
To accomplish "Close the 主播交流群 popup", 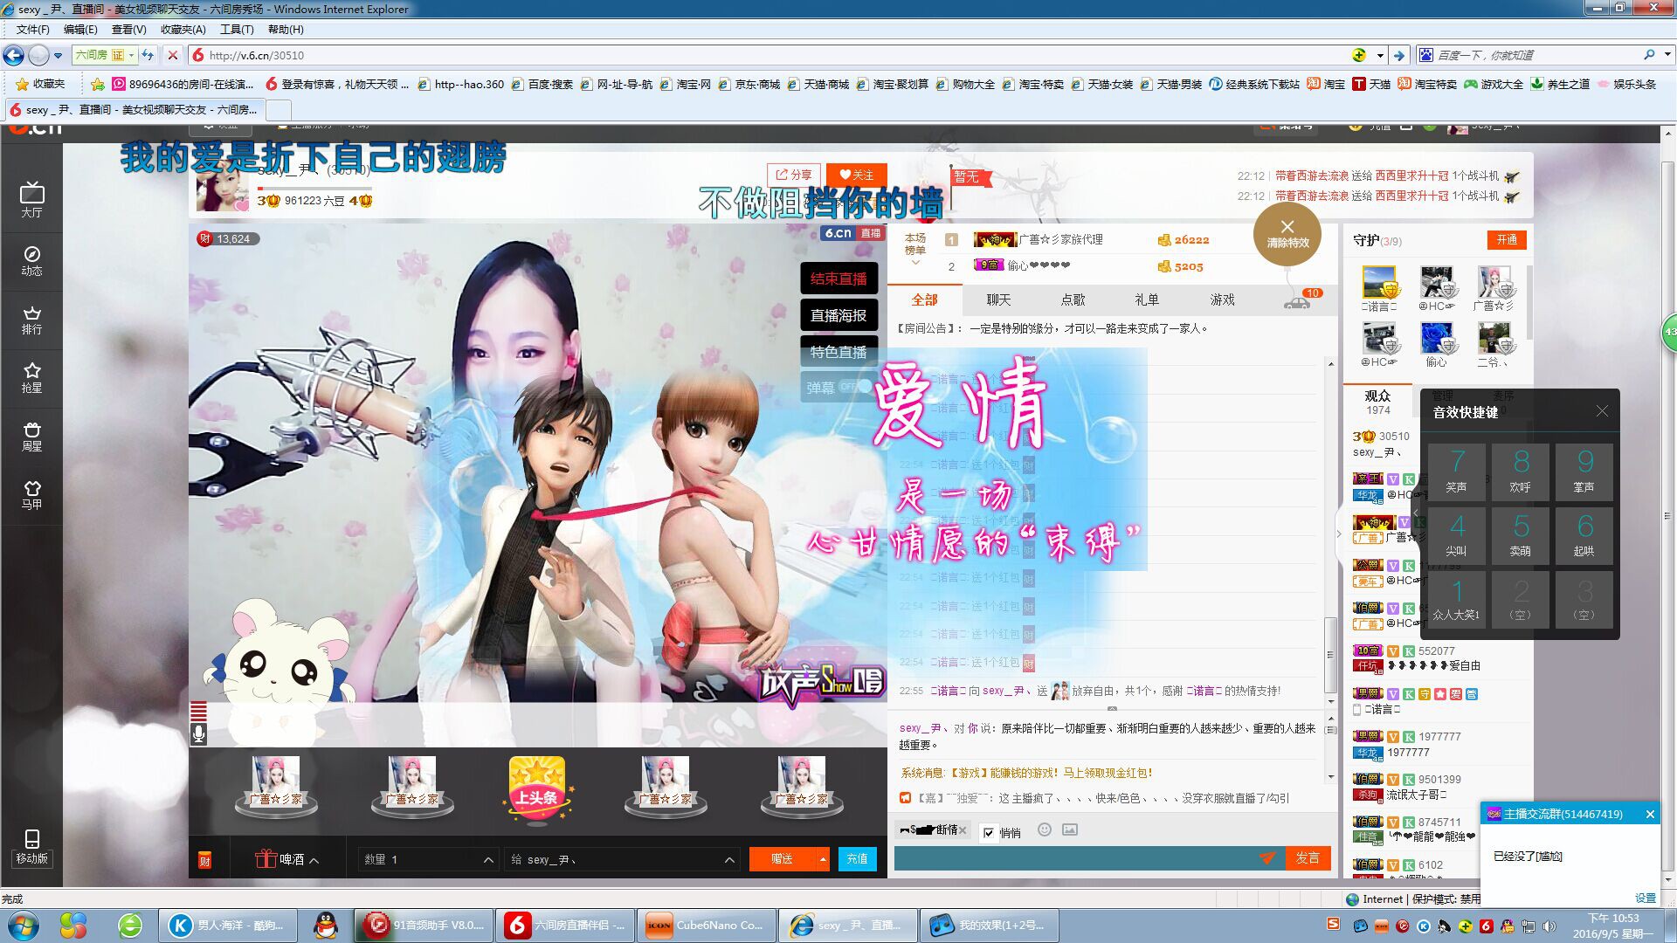I will [x=1650, y=814].
